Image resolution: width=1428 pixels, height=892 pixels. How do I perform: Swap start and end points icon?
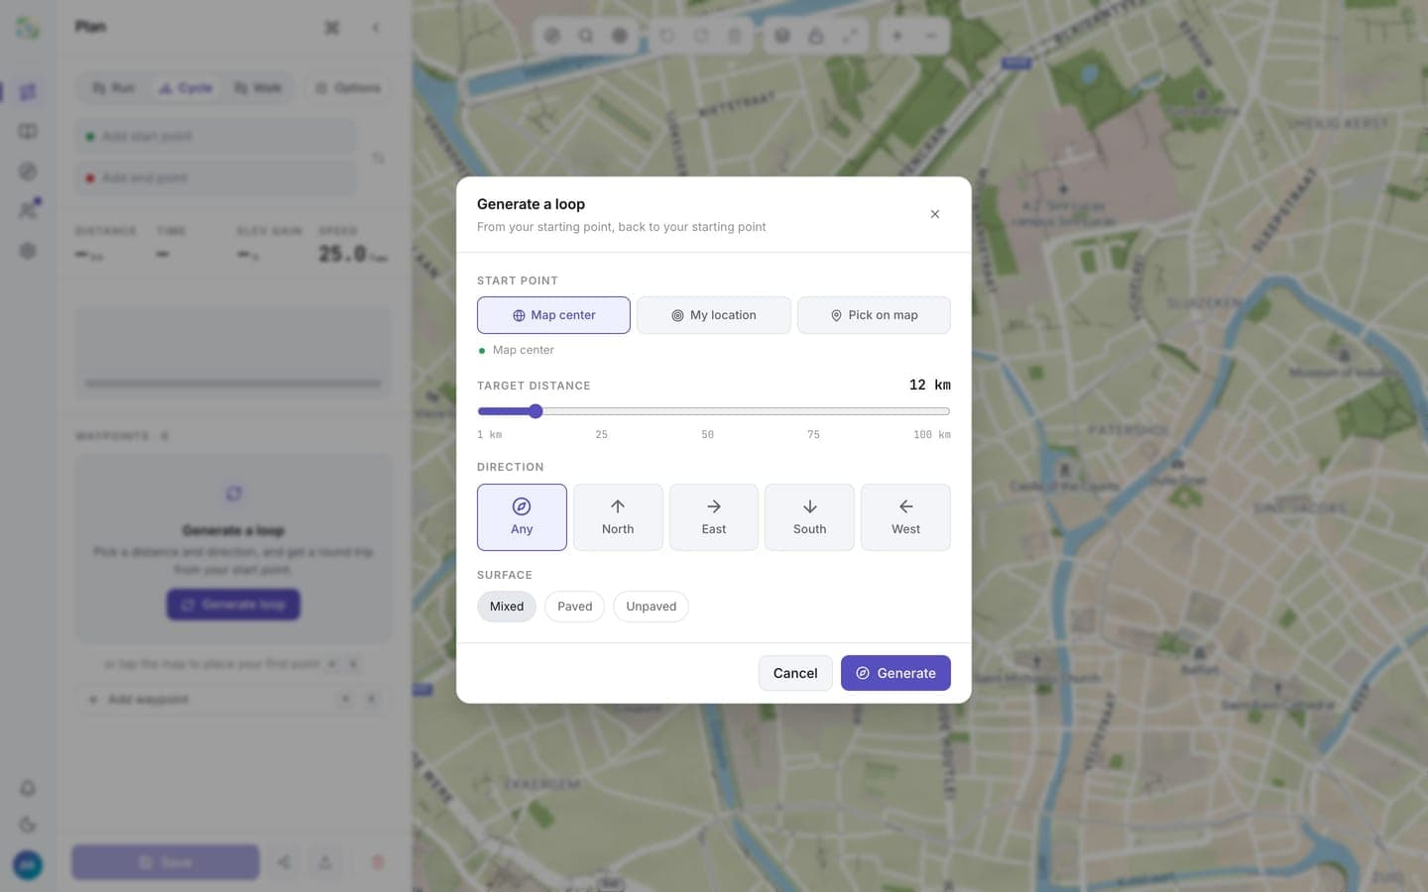click(x=378, y=158)
